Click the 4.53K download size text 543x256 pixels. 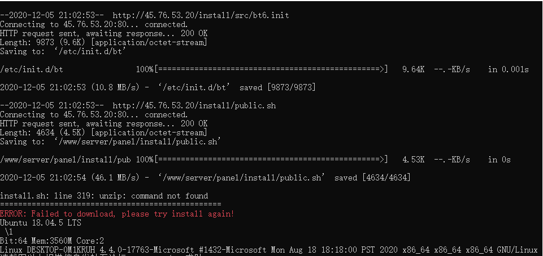coord(413,160)
